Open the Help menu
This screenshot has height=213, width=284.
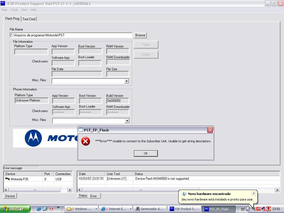coord(33,10)
